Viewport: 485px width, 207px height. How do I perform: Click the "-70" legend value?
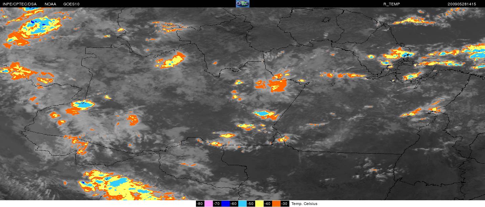pos(217,204)
